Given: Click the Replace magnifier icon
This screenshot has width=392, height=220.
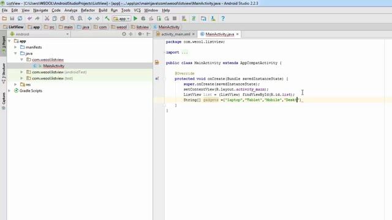Looking at the screenshot, I should 80,18.
